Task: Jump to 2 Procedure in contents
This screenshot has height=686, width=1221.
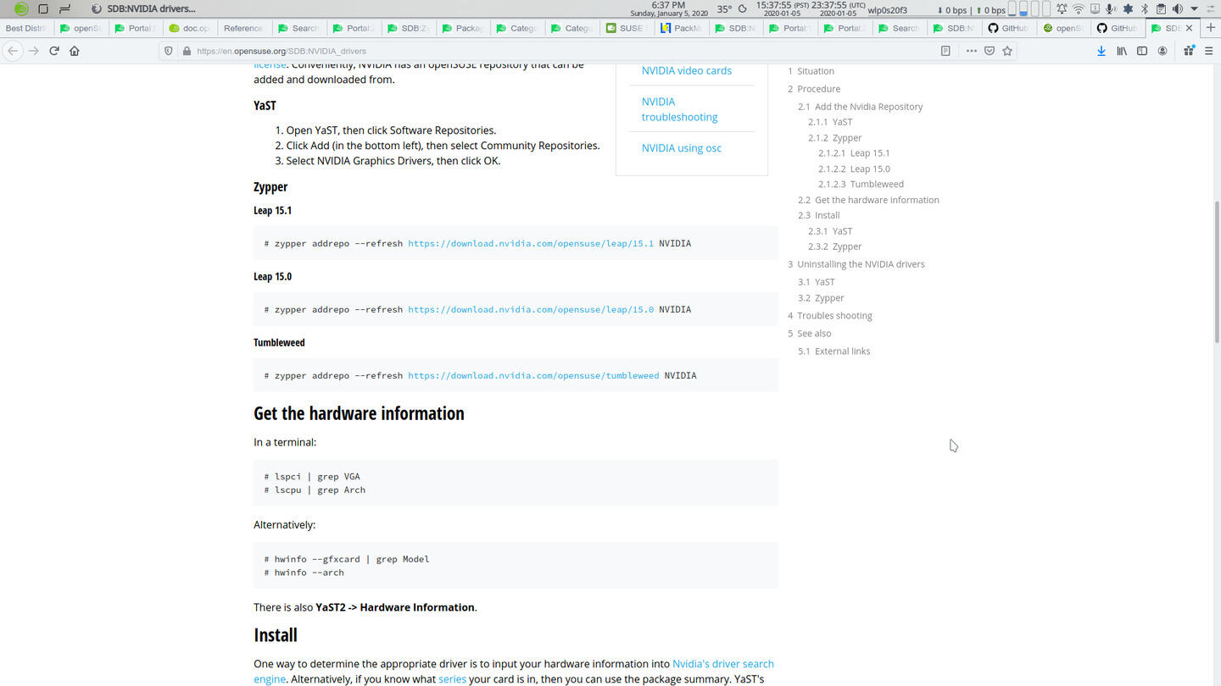Action: (x=814, y=89)
